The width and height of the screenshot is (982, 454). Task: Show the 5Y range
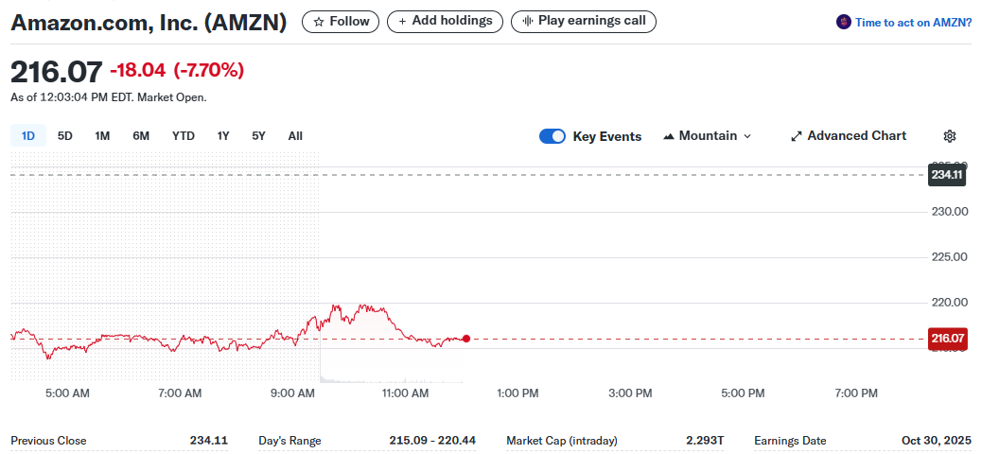tap(258, 136)
